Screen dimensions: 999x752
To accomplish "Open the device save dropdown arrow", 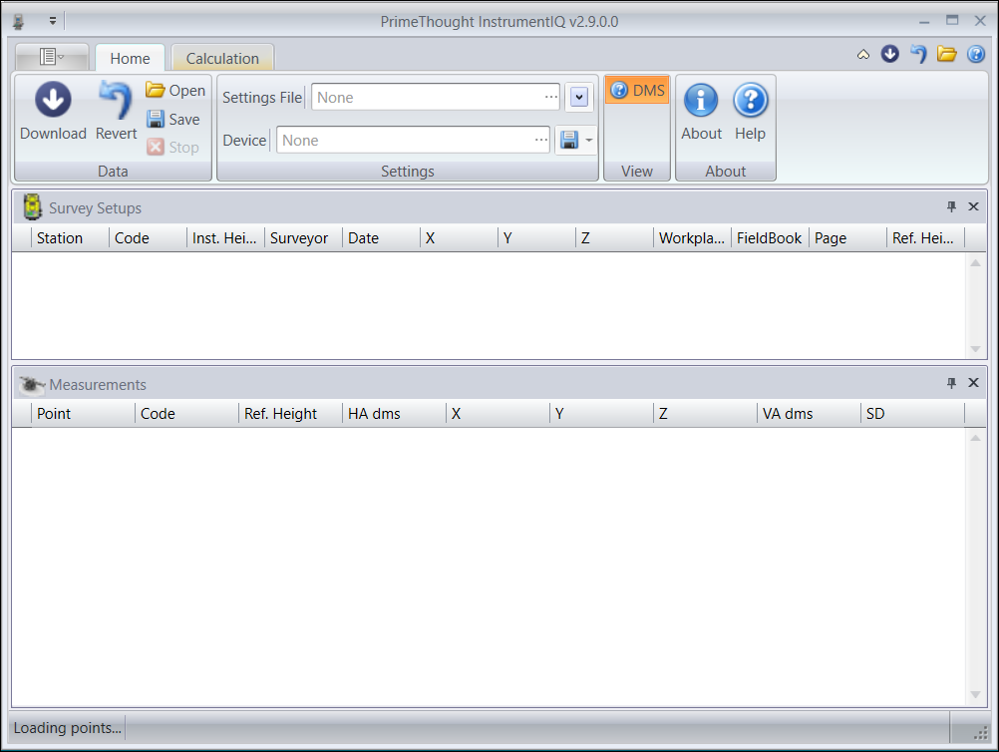I will [589, 141].
